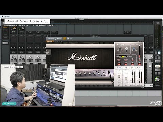Open the first preset dropdown in plugin toolbar
This screenshot has height=122, width=163.
coord(51,39)
